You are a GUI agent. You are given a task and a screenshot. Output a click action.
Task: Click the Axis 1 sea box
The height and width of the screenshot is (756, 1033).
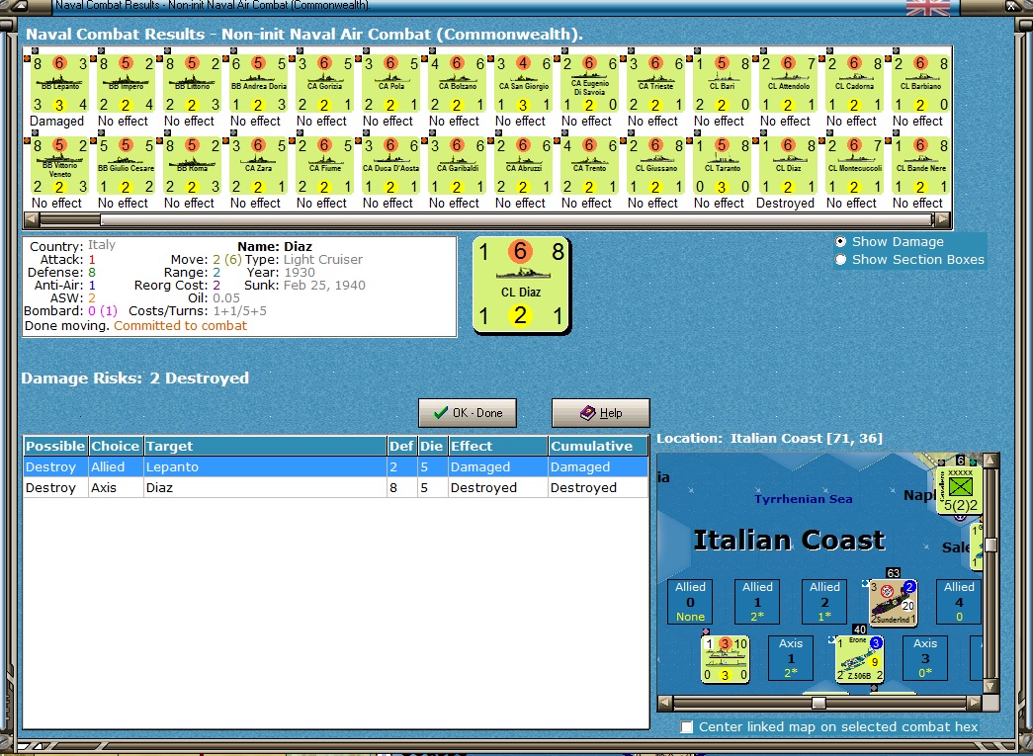(x=791, y=658)
